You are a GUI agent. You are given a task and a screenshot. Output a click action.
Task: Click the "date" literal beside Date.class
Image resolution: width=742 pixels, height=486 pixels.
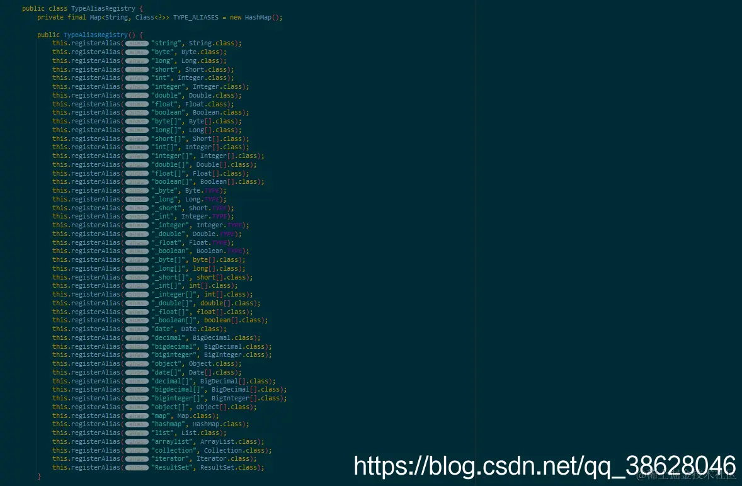tap(163, 329)
